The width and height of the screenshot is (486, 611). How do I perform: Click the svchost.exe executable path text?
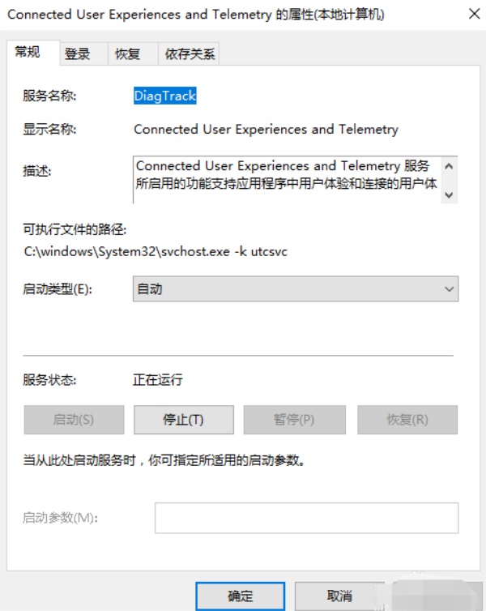pyautogui.click(x=156, y=252)
